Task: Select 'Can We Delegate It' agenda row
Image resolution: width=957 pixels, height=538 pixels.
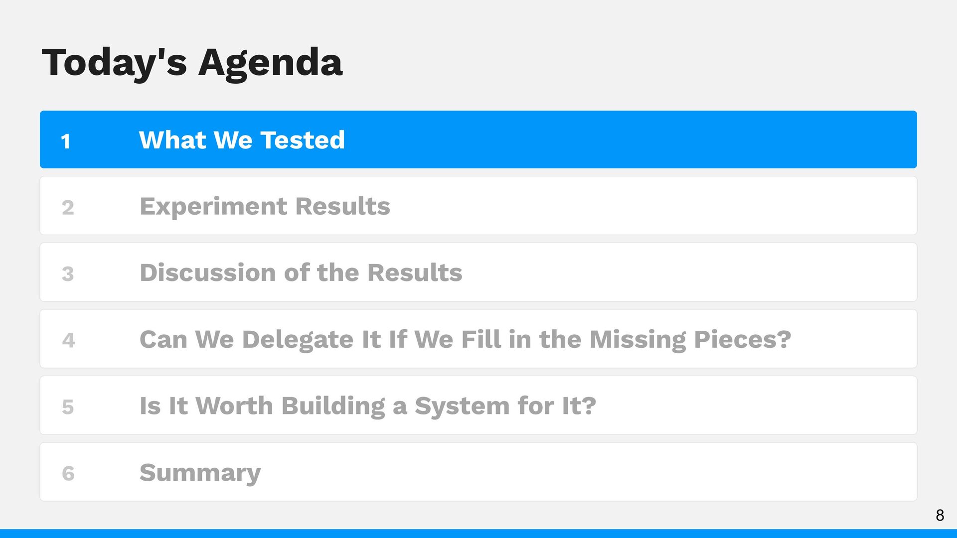Action: (x=478, y=339)
